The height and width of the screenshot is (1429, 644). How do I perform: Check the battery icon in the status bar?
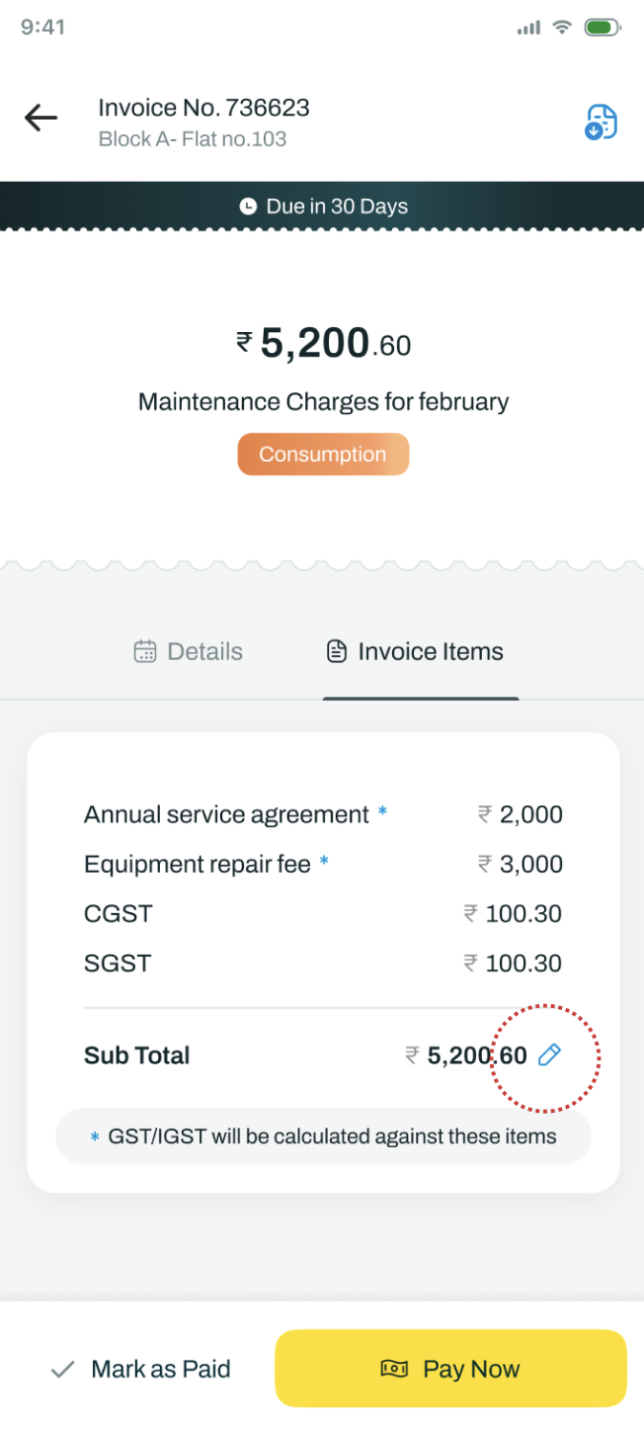(x=602, y=28)
